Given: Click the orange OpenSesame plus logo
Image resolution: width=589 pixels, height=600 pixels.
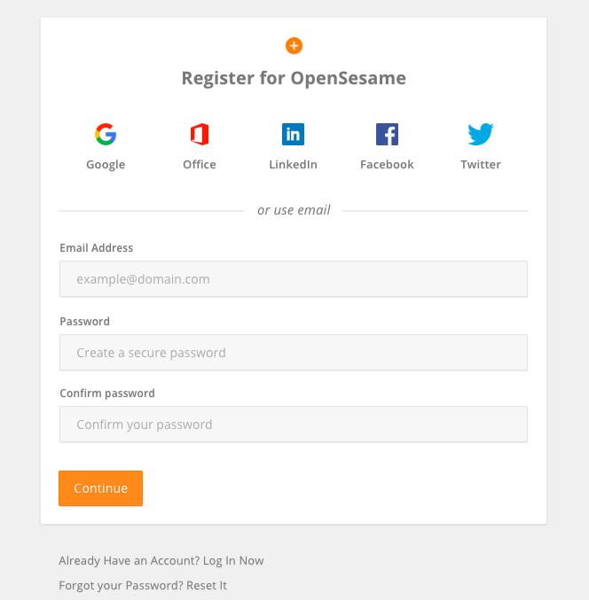Looking at the screenshot, I should pyautogui.click(x=294, y=46).
